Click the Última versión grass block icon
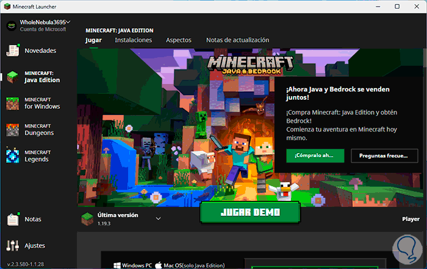427x269 pixels. click(x=87, y=219)
